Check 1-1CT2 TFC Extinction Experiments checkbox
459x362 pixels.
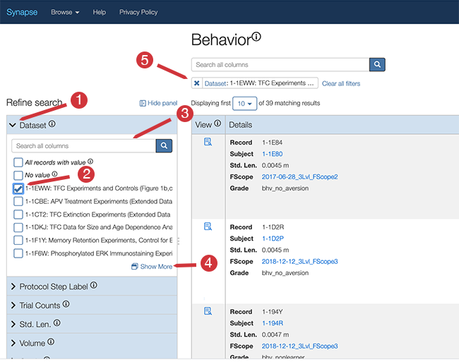tap(18, 215)
